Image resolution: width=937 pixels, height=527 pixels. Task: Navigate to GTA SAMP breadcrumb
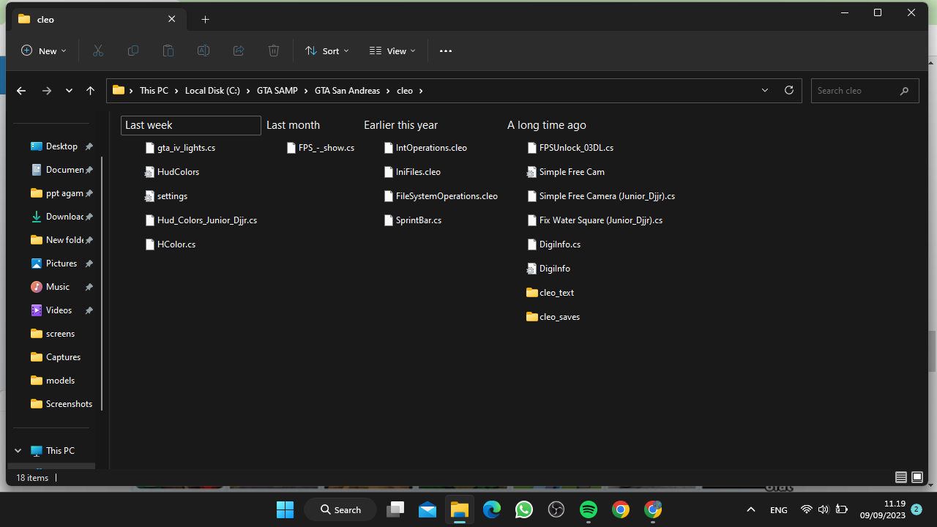coord(277,91)
